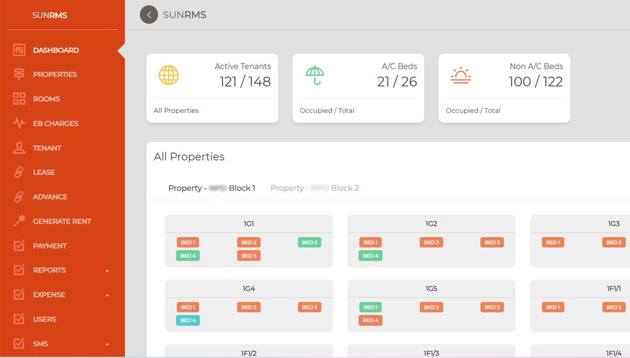Click the A/C Beds count 21 / 26
Screen dimensions: 630x358
point(397,82)
